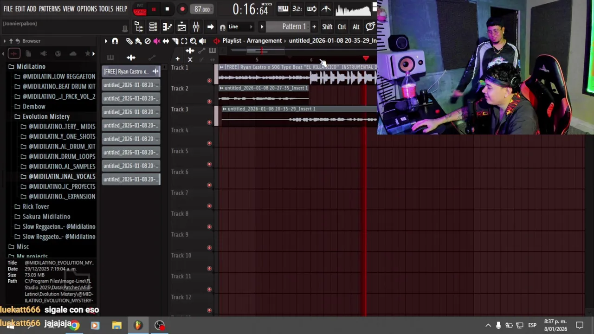Image resolution: width=594 pixels, height=334 pixels.
Task: Click the browser up-arrow icon
Action: click(x=11, y=41)
